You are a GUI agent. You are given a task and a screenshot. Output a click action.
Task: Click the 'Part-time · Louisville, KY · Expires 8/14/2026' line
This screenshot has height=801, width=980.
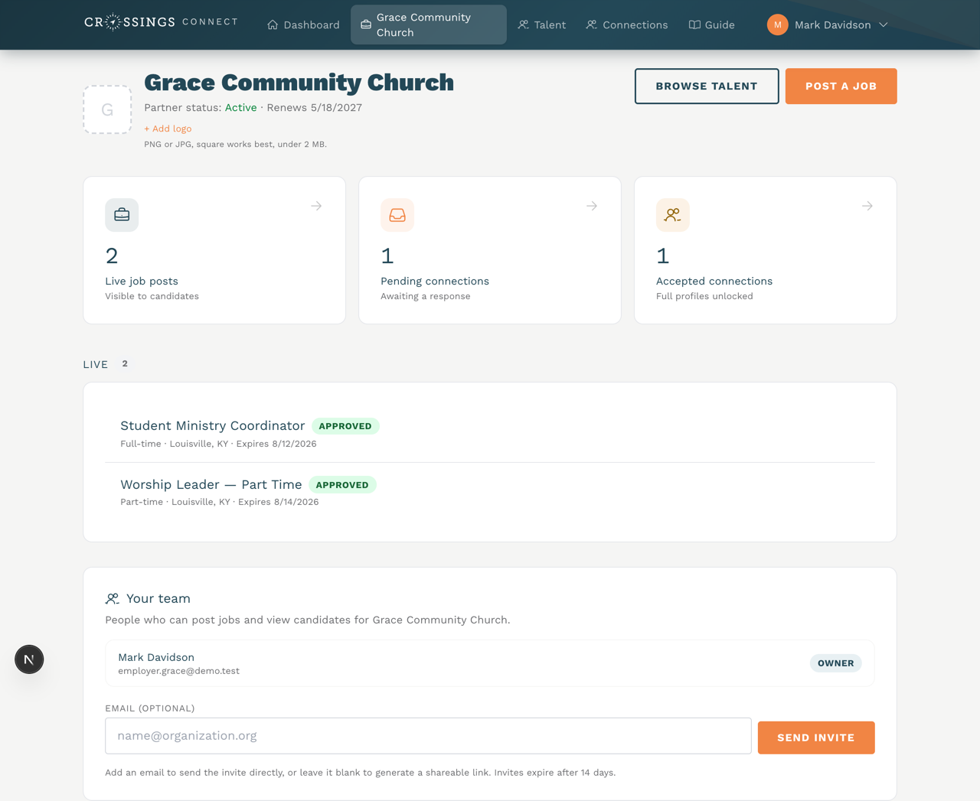219,502
